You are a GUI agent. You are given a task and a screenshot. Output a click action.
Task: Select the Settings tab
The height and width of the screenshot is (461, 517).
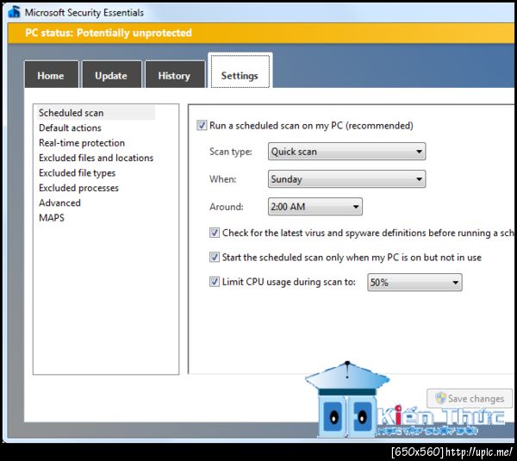click(240, 72)
